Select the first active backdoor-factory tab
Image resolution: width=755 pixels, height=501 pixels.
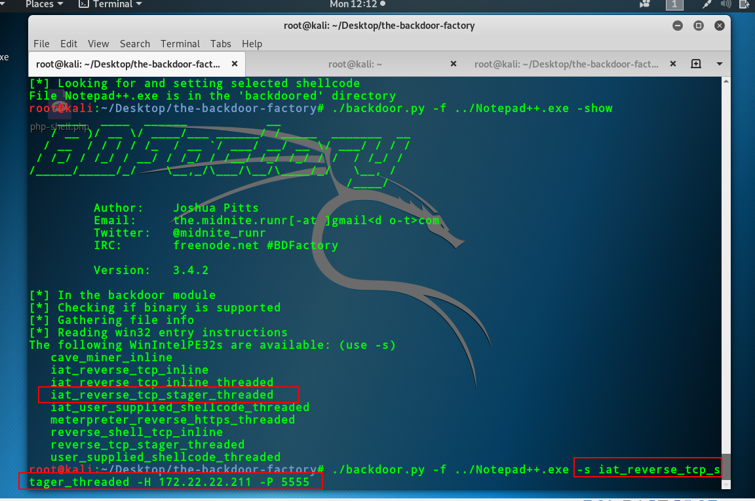pyautogui.click(x=128, y=64)
